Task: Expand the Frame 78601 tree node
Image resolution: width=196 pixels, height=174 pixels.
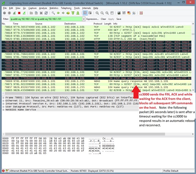Action: (3, 98)
